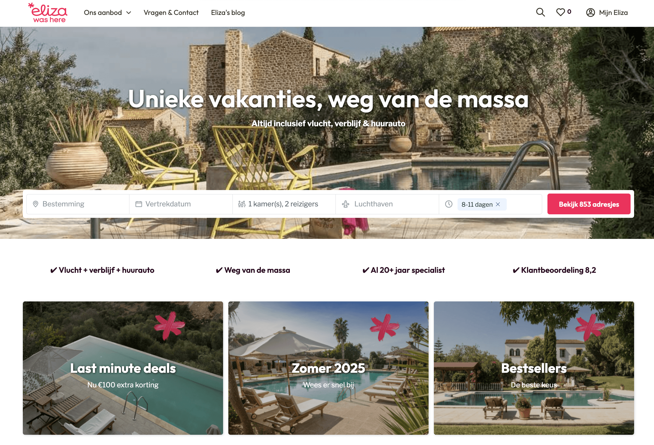The width and height of the screenshot is (654, 445).
Task: Open the Mijn Eliza link
Action: 607,13
